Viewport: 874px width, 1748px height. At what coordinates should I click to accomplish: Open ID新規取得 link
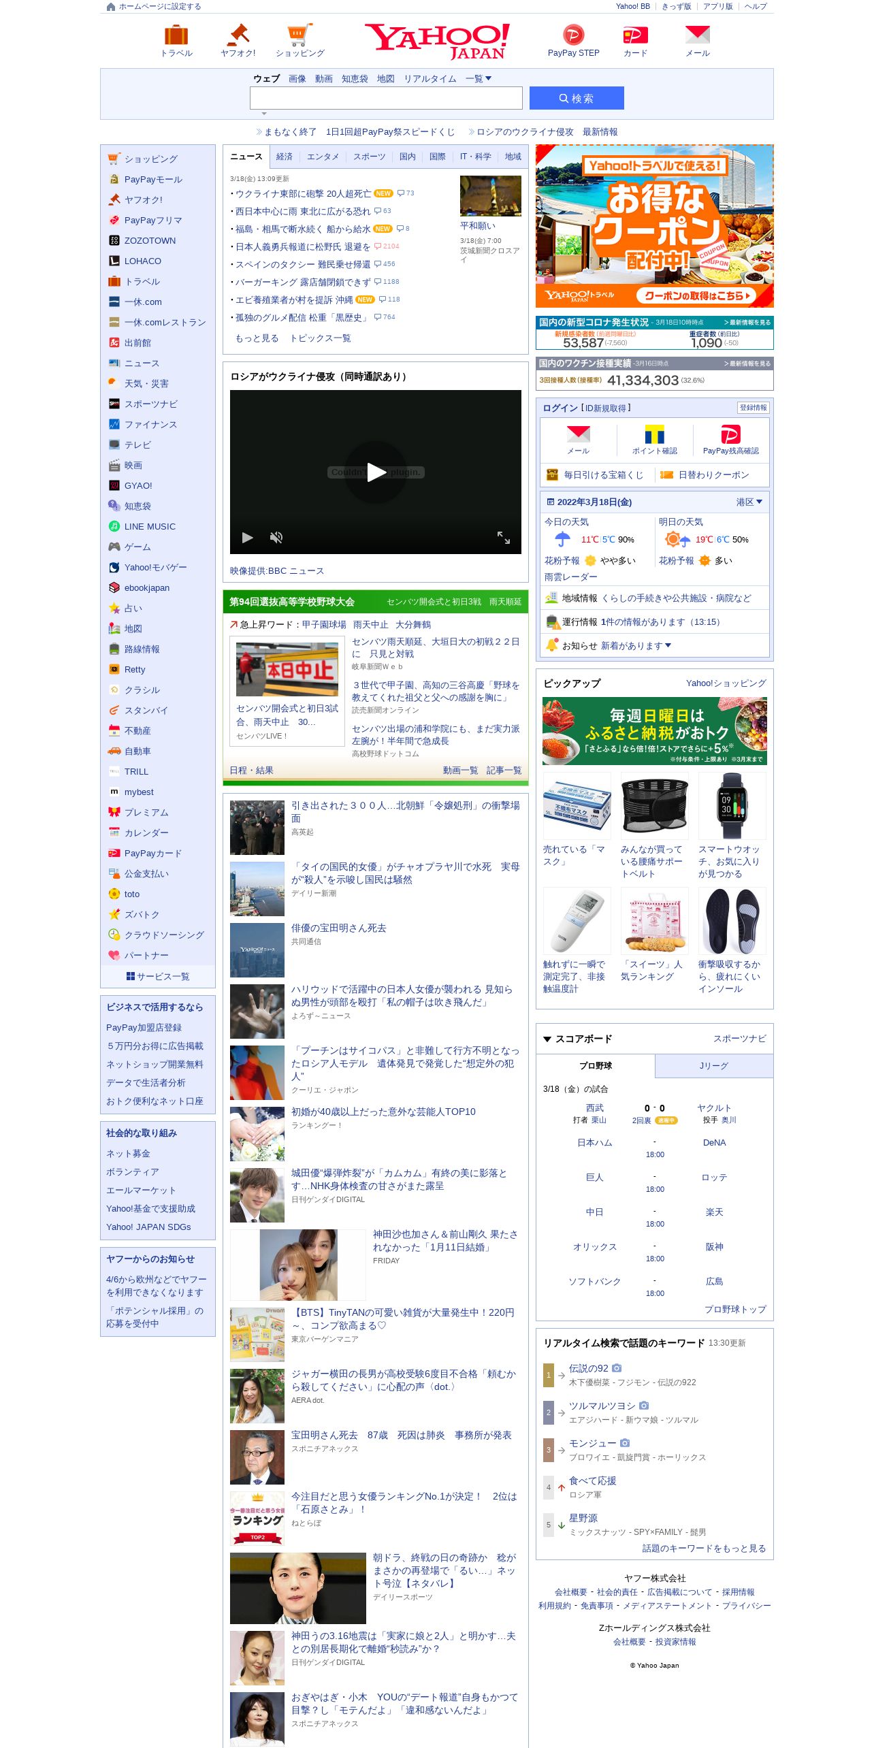point(606,408)
